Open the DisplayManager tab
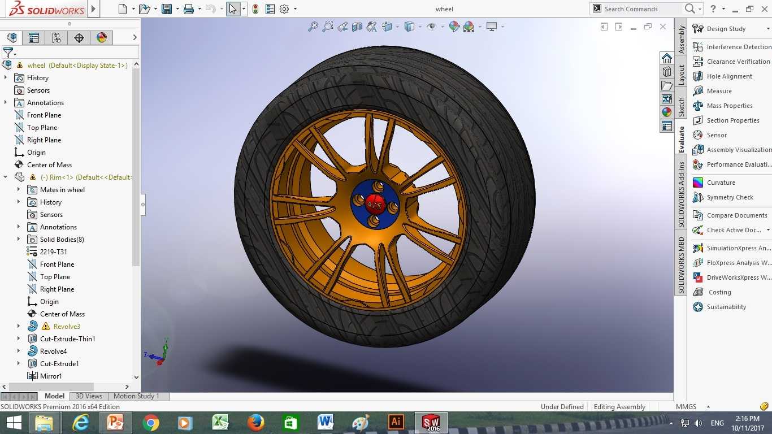772x434 pixels. click(102, 38)
